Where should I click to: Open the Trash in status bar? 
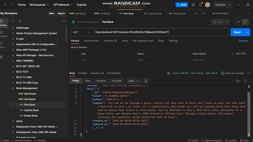(244, 140)
